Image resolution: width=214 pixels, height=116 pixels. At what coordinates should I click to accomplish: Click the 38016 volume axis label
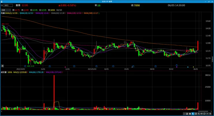coord(208,75)
